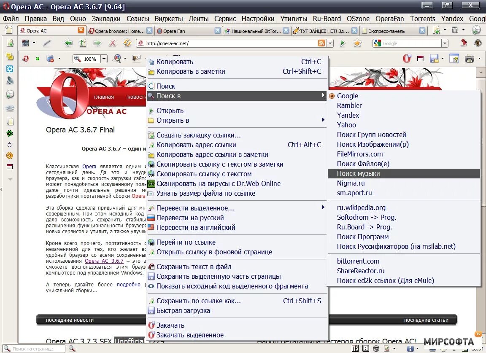Click the Opera logo icon left of green dot
Viewport: 486px width, 353px height.
click(x=25, y=59)
